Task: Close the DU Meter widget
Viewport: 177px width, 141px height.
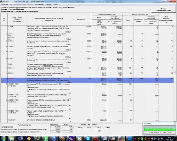Action: click(x=175, y=123)
